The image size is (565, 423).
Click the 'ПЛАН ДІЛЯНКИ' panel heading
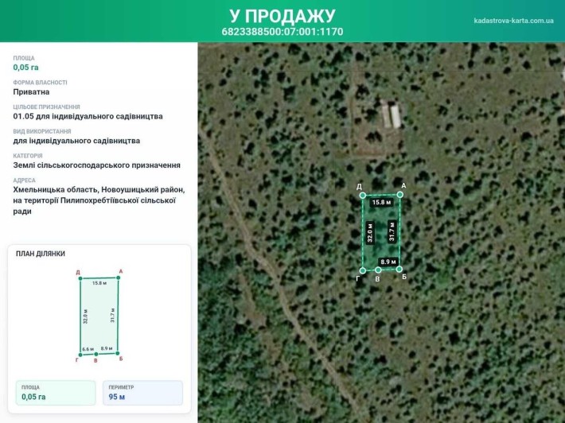[41, 254]
